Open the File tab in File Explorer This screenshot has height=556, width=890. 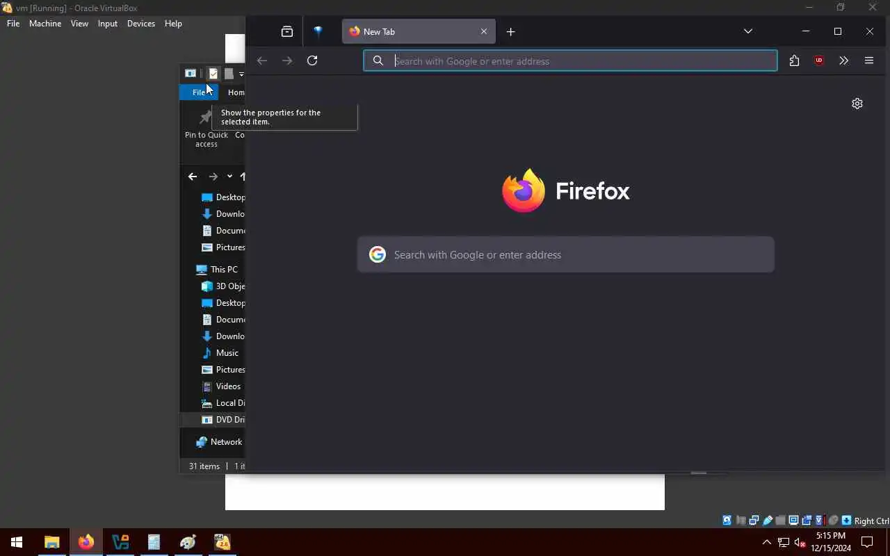(x=199, y=92)
